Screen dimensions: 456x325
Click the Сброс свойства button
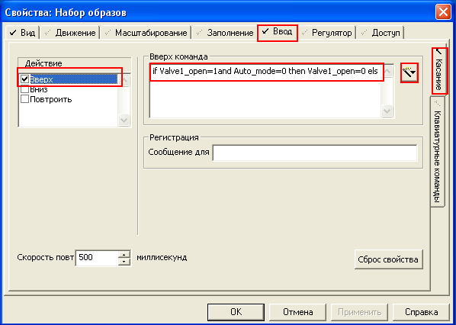click(389, 259)
